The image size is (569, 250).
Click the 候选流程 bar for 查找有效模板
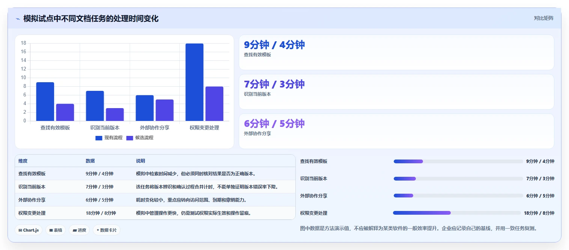click(65, 112)
